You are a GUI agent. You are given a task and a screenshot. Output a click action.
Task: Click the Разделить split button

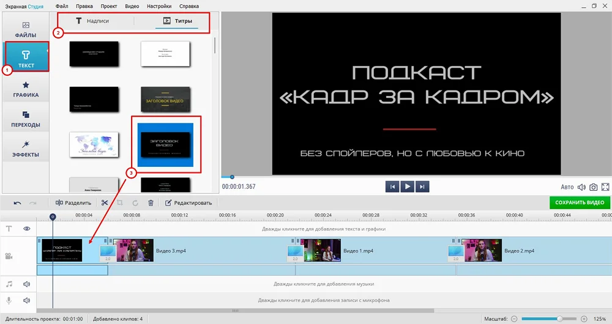(73, 203)
